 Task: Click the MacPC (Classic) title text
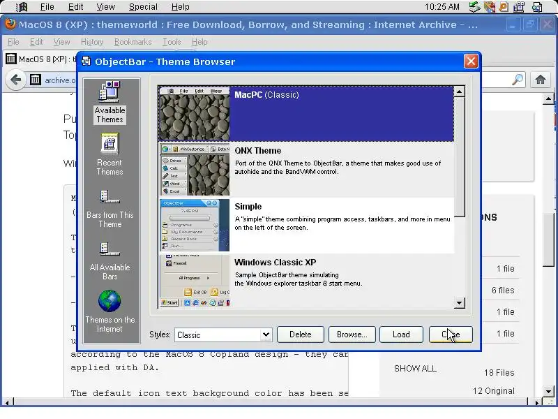point(266,95)
